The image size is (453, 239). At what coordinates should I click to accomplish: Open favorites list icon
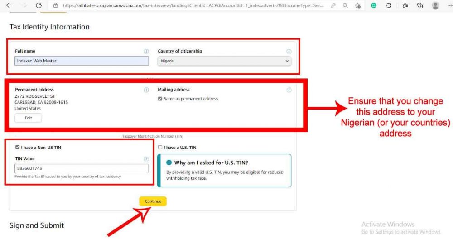[405, 5]
